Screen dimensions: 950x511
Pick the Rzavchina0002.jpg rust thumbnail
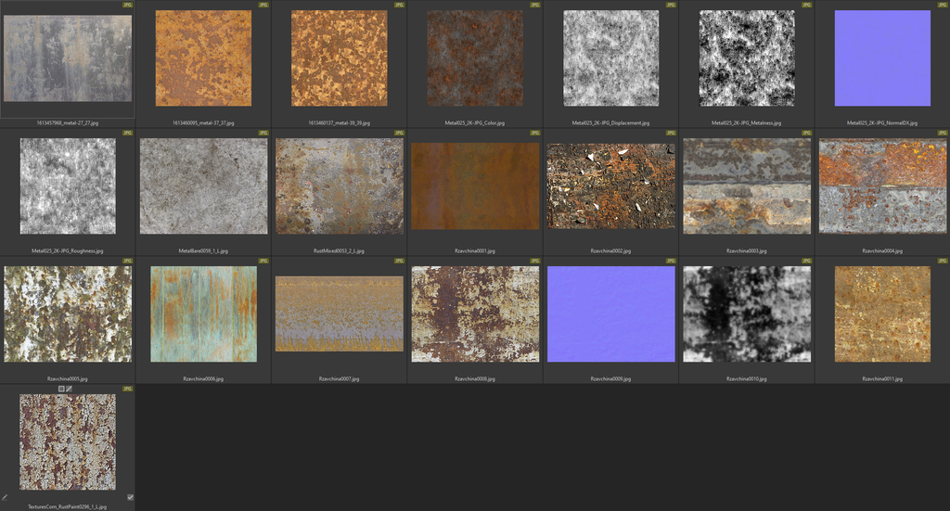click(x=610, y=186)
